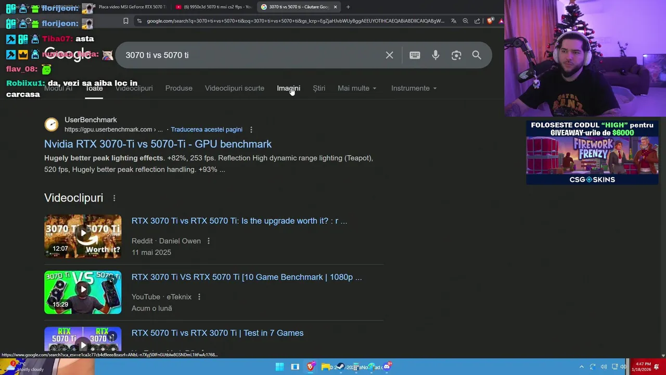Open Steam from the taskbar

[x=340, y=367]
